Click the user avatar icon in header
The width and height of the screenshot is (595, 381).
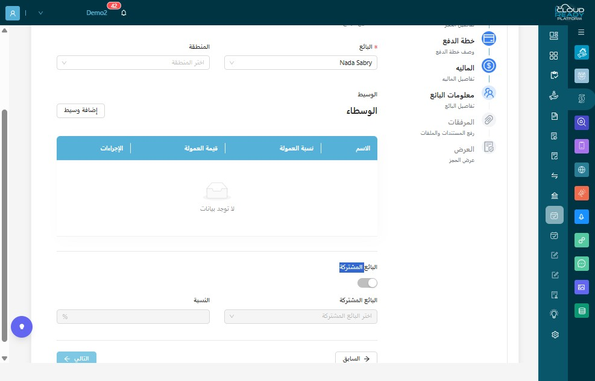point(13,13)
